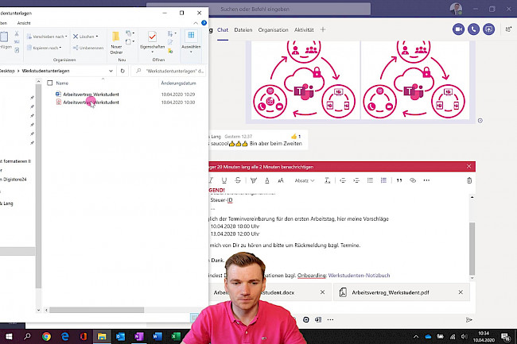Open the text highlight color tool
Viewport: 517px width, 344px height.
click(253, 180)
